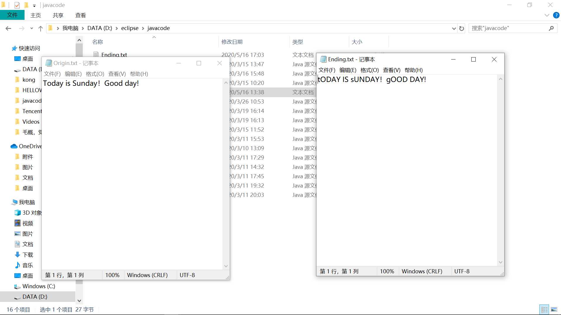This screenshot has height=315, width=561.
Task: Open 查看(V) menu in Origin.txt Notepad
Action: (x=117, y=74)
